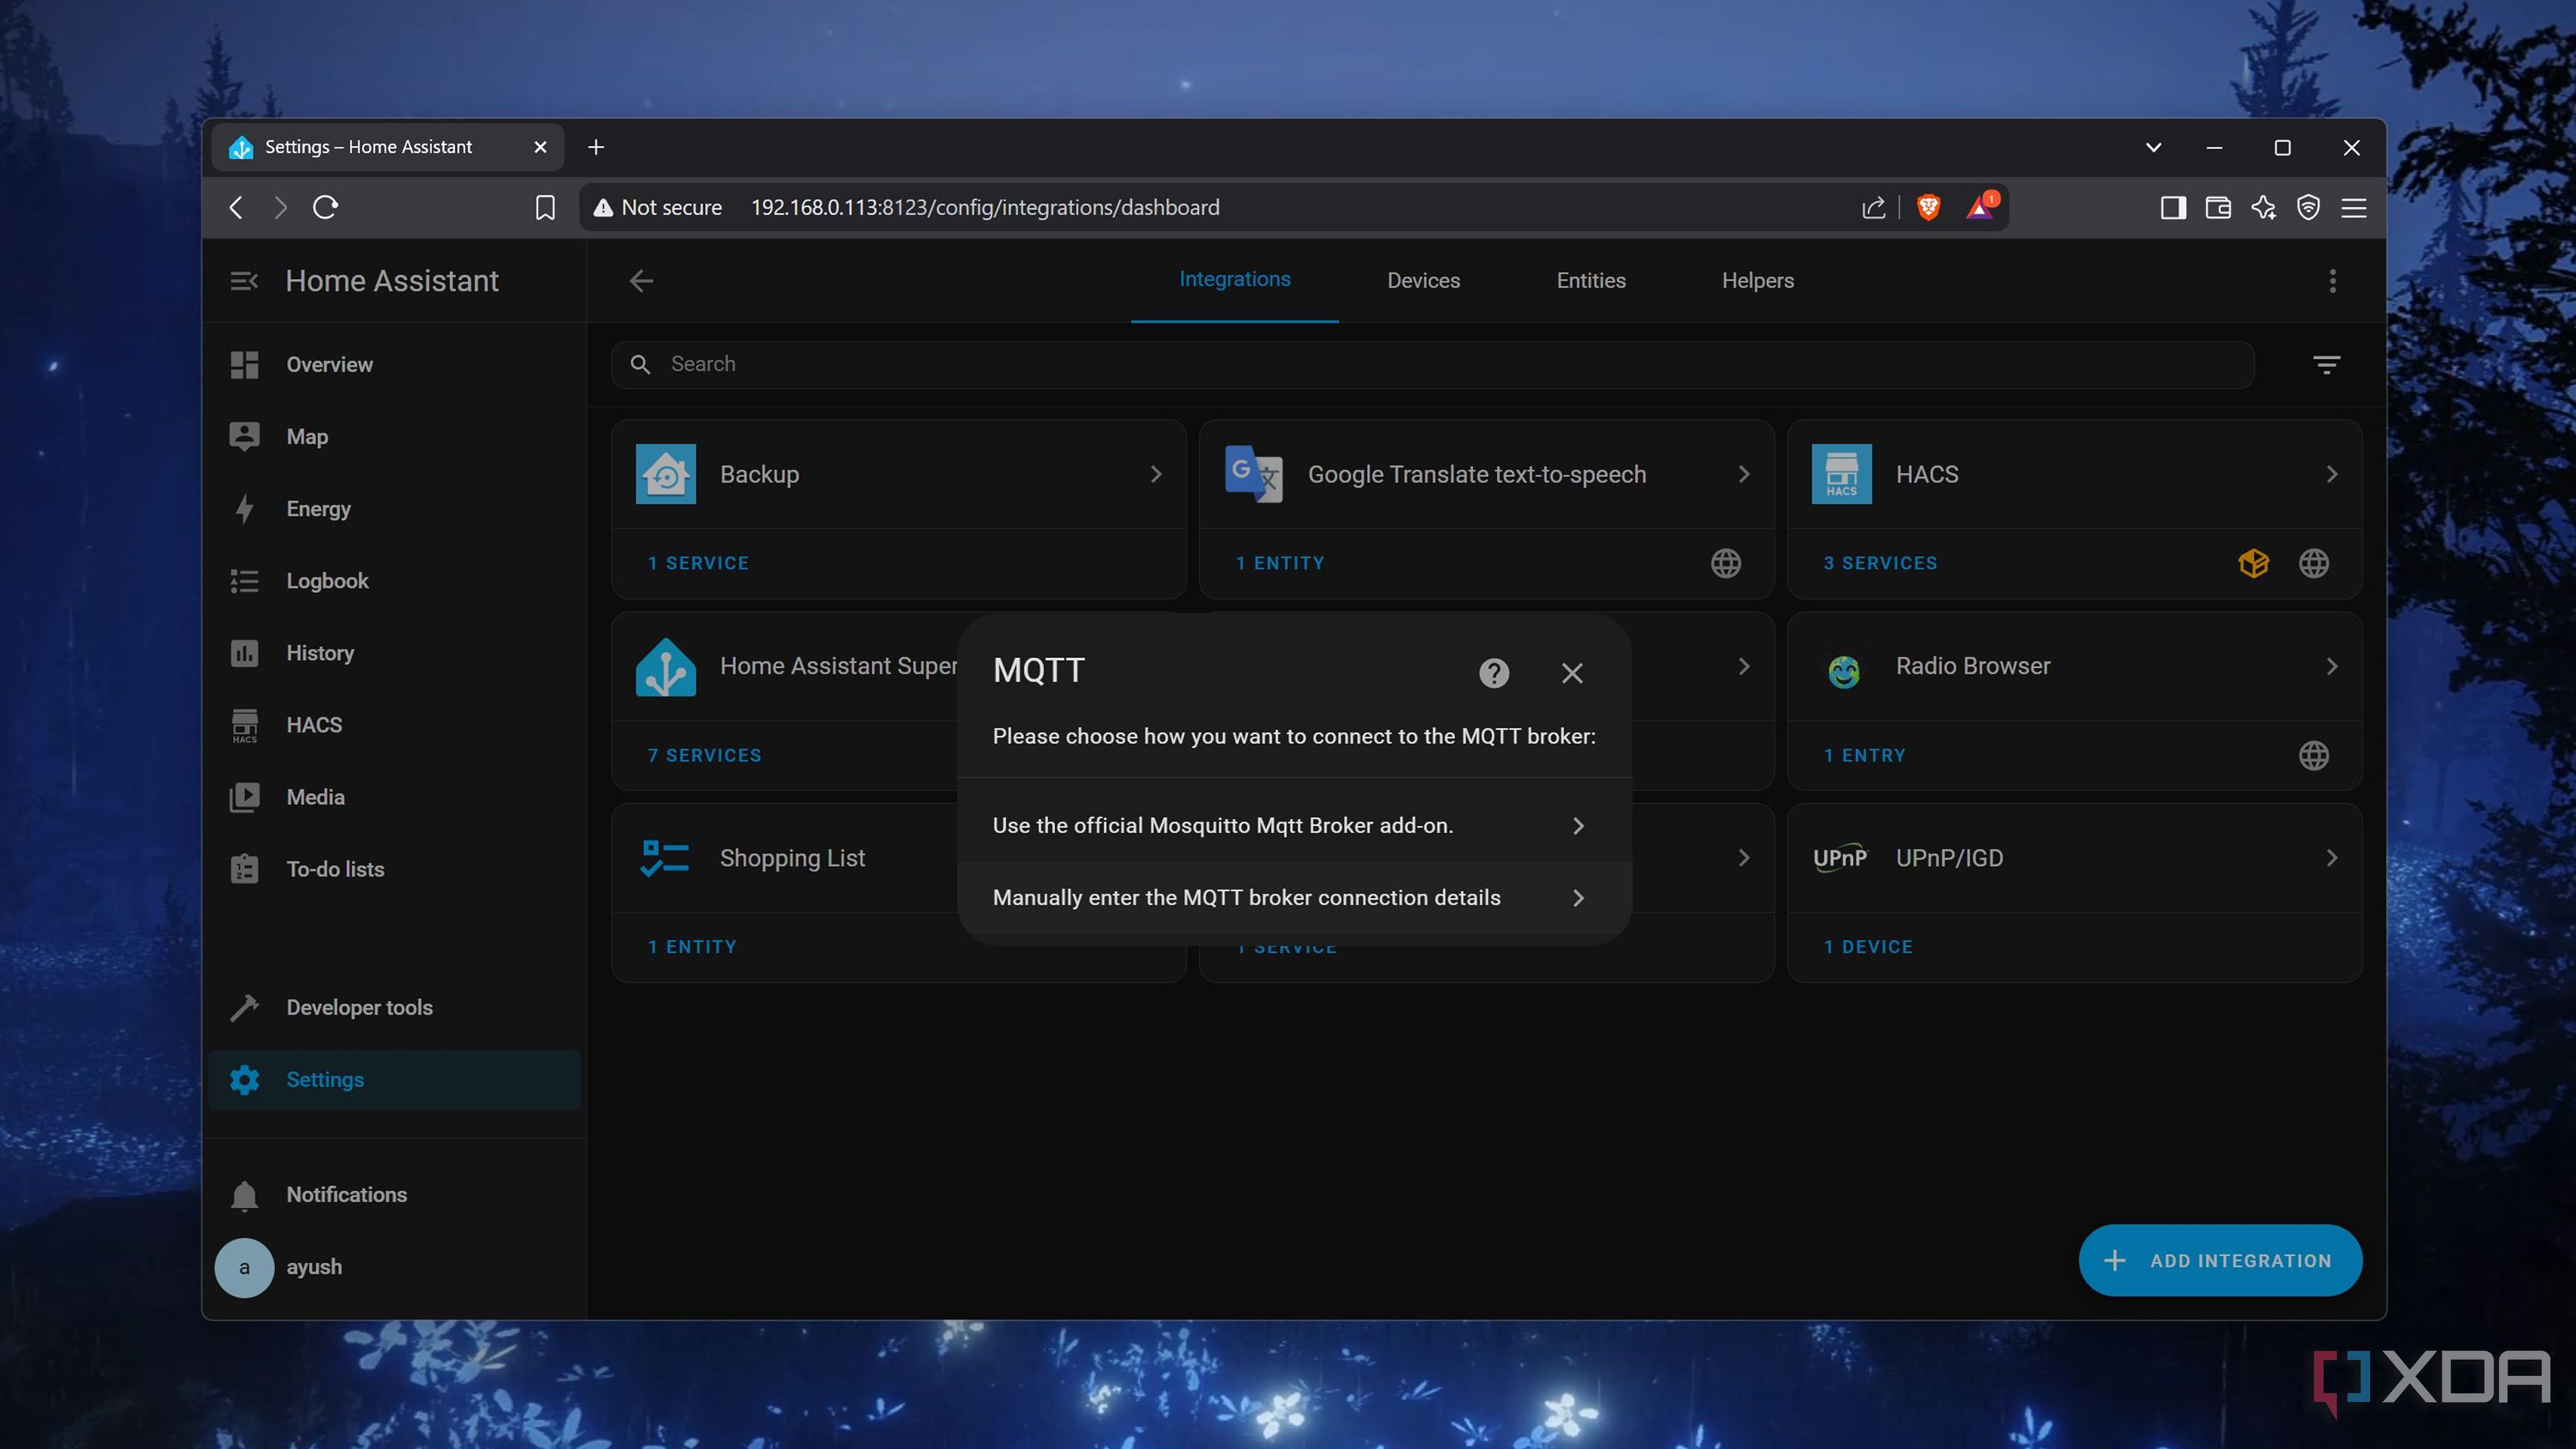The width and height of the screenshot is (2576, 1449).
Task: Expand the Backup integration chevron
Action: point(1155,474)
